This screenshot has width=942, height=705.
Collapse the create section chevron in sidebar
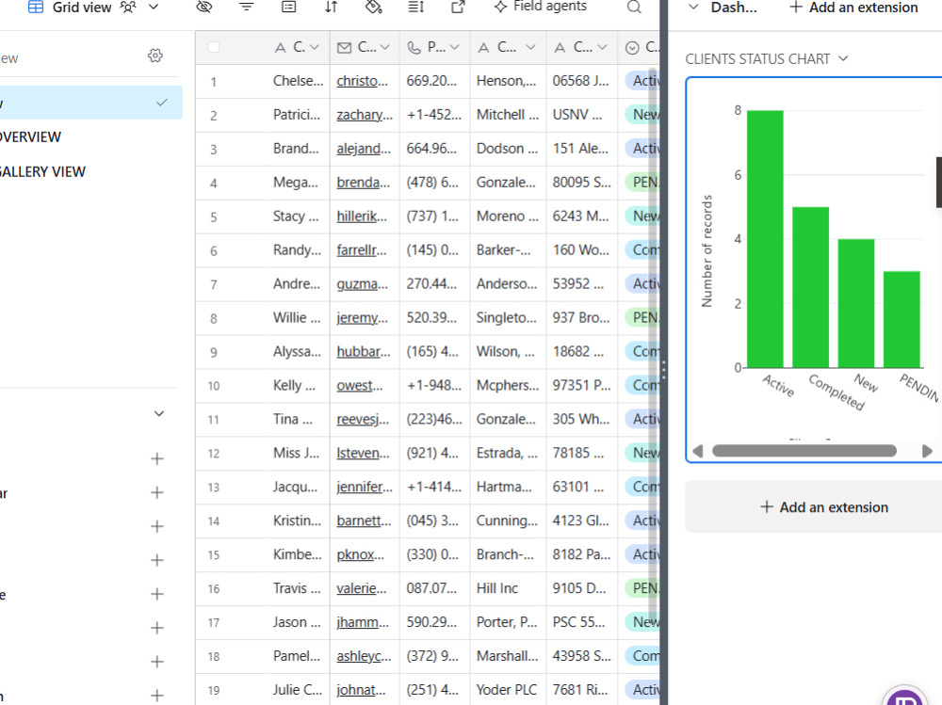pos(158,414)
